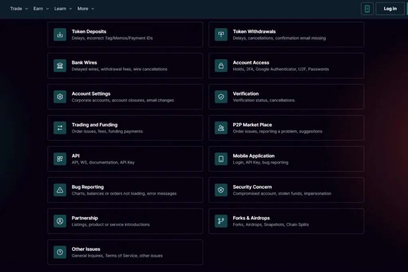Select the Partnership heading
408x272 pixels.
(85, 218)
